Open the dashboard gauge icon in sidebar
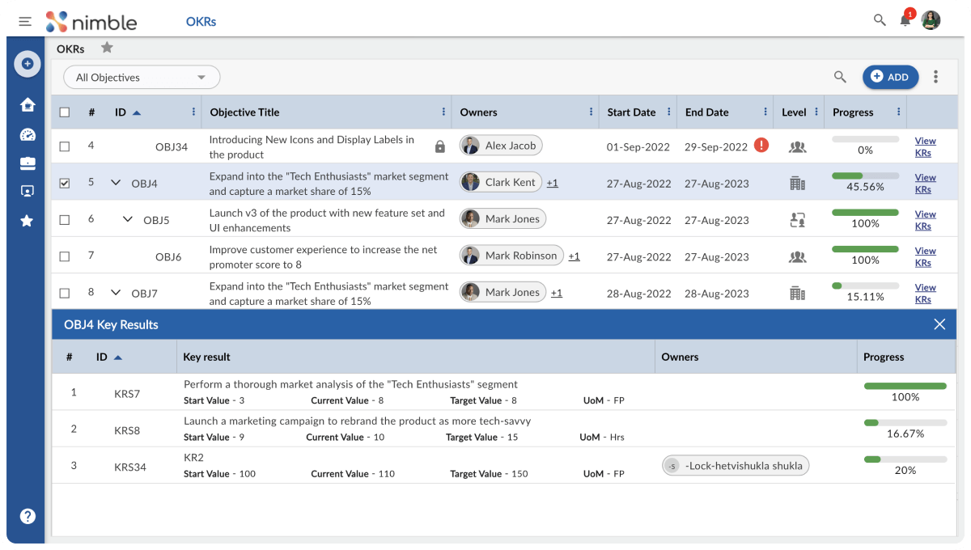 (x=28, y=134)
